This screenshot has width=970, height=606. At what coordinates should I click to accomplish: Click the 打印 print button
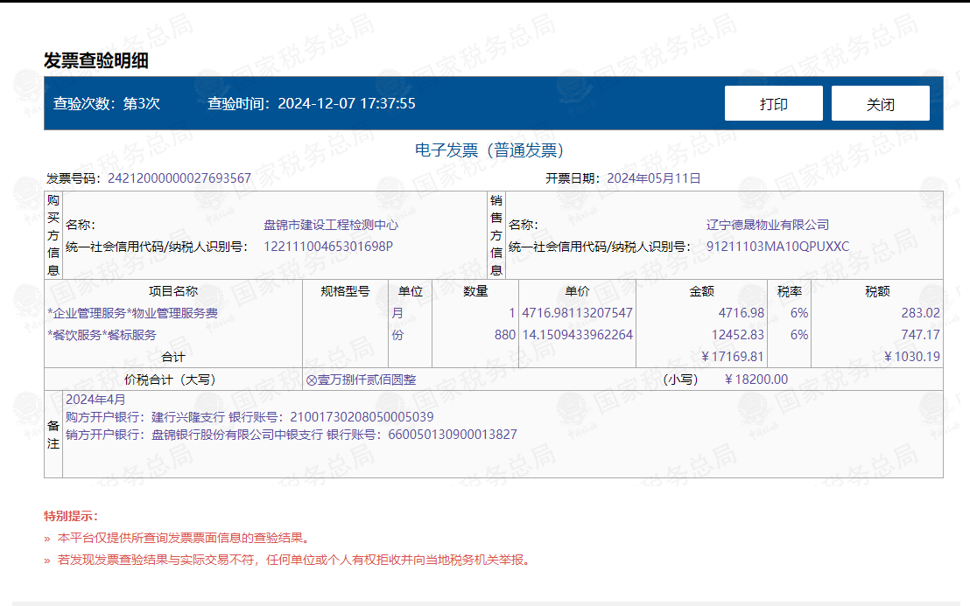coord(773,103)
